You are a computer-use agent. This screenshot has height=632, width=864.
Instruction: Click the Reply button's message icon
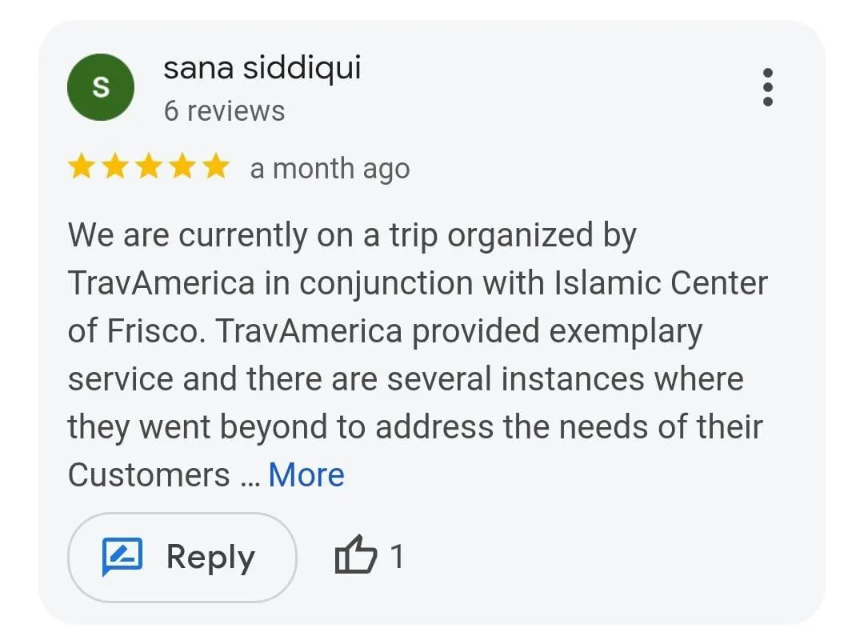click(x=122, y=557)
